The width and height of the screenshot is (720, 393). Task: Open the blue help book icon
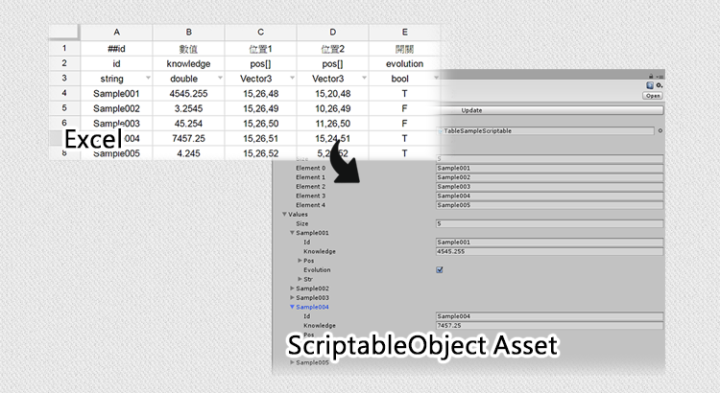(650, 85)
